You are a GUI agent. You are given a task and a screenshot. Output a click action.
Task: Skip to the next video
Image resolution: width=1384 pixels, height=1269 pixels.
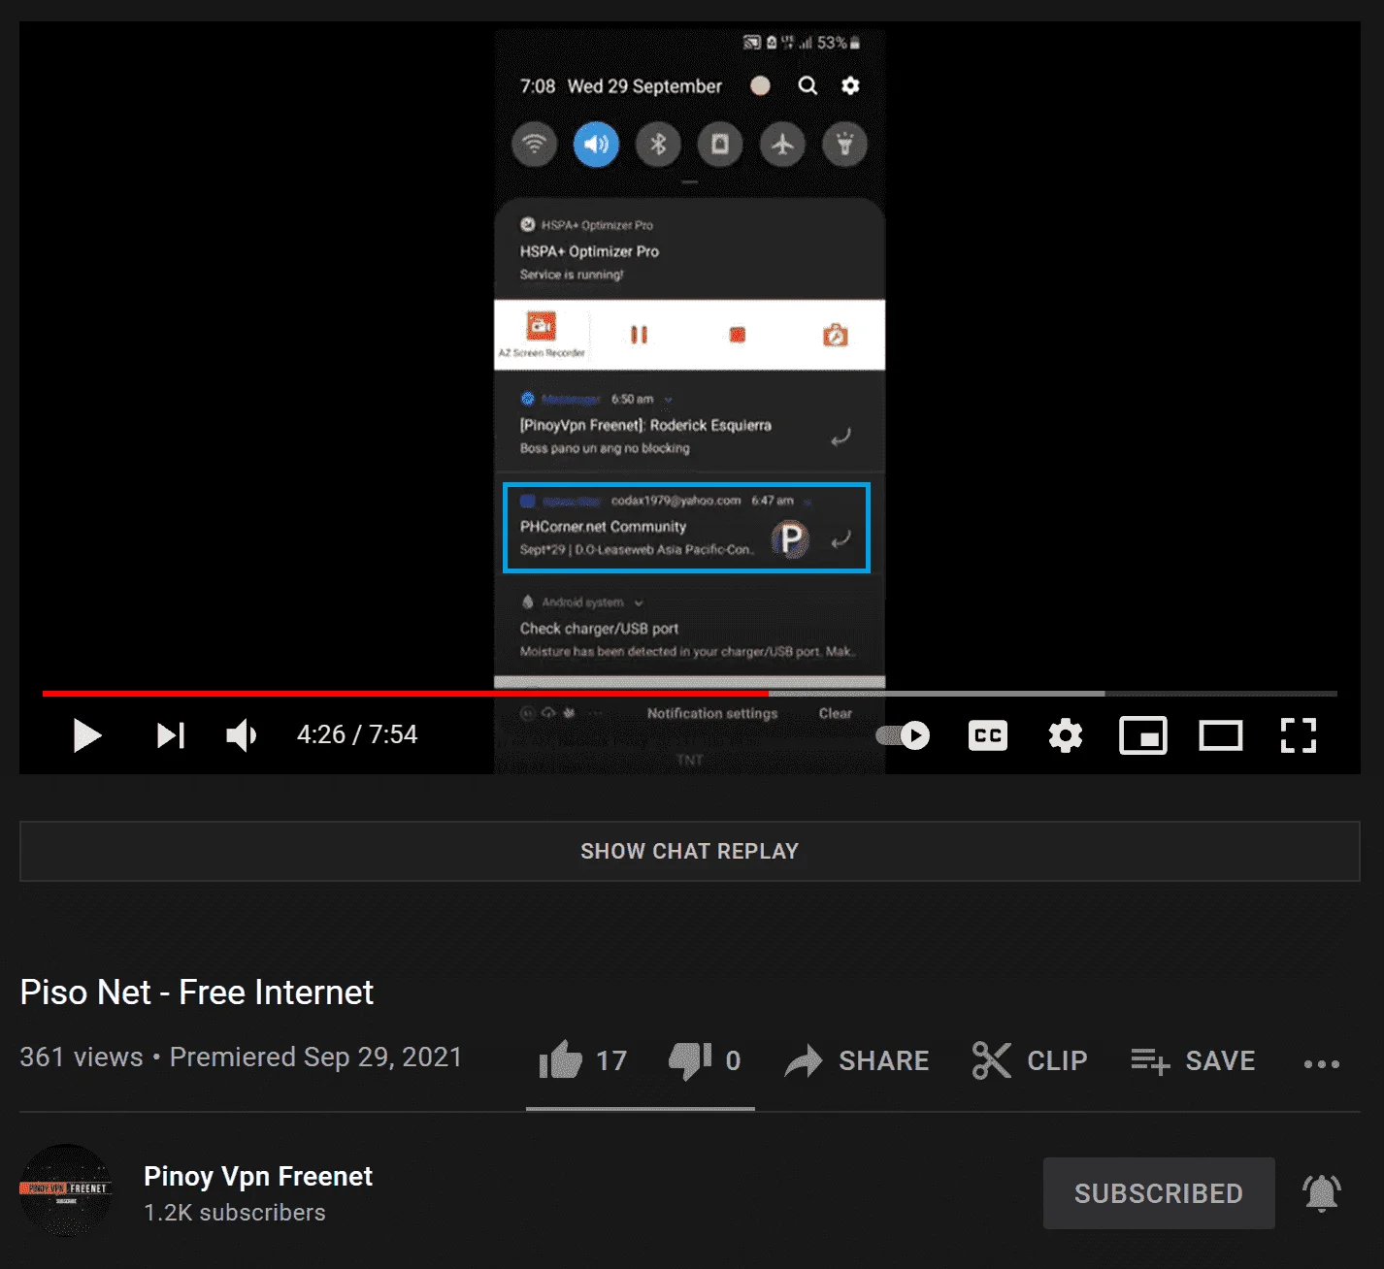(x=171, y=735)
